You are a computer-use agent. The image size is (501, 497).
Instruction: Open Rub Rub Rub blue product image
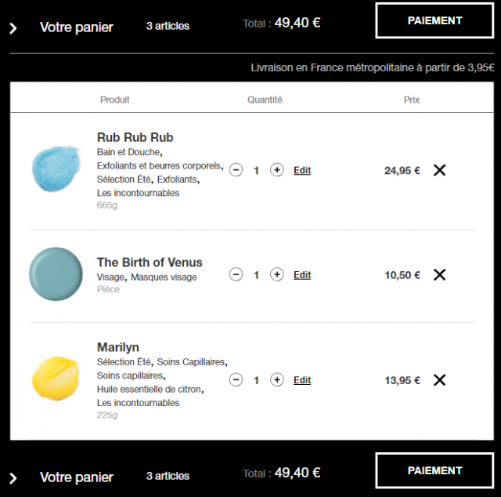pyautogui.click(x=56, y=169)
